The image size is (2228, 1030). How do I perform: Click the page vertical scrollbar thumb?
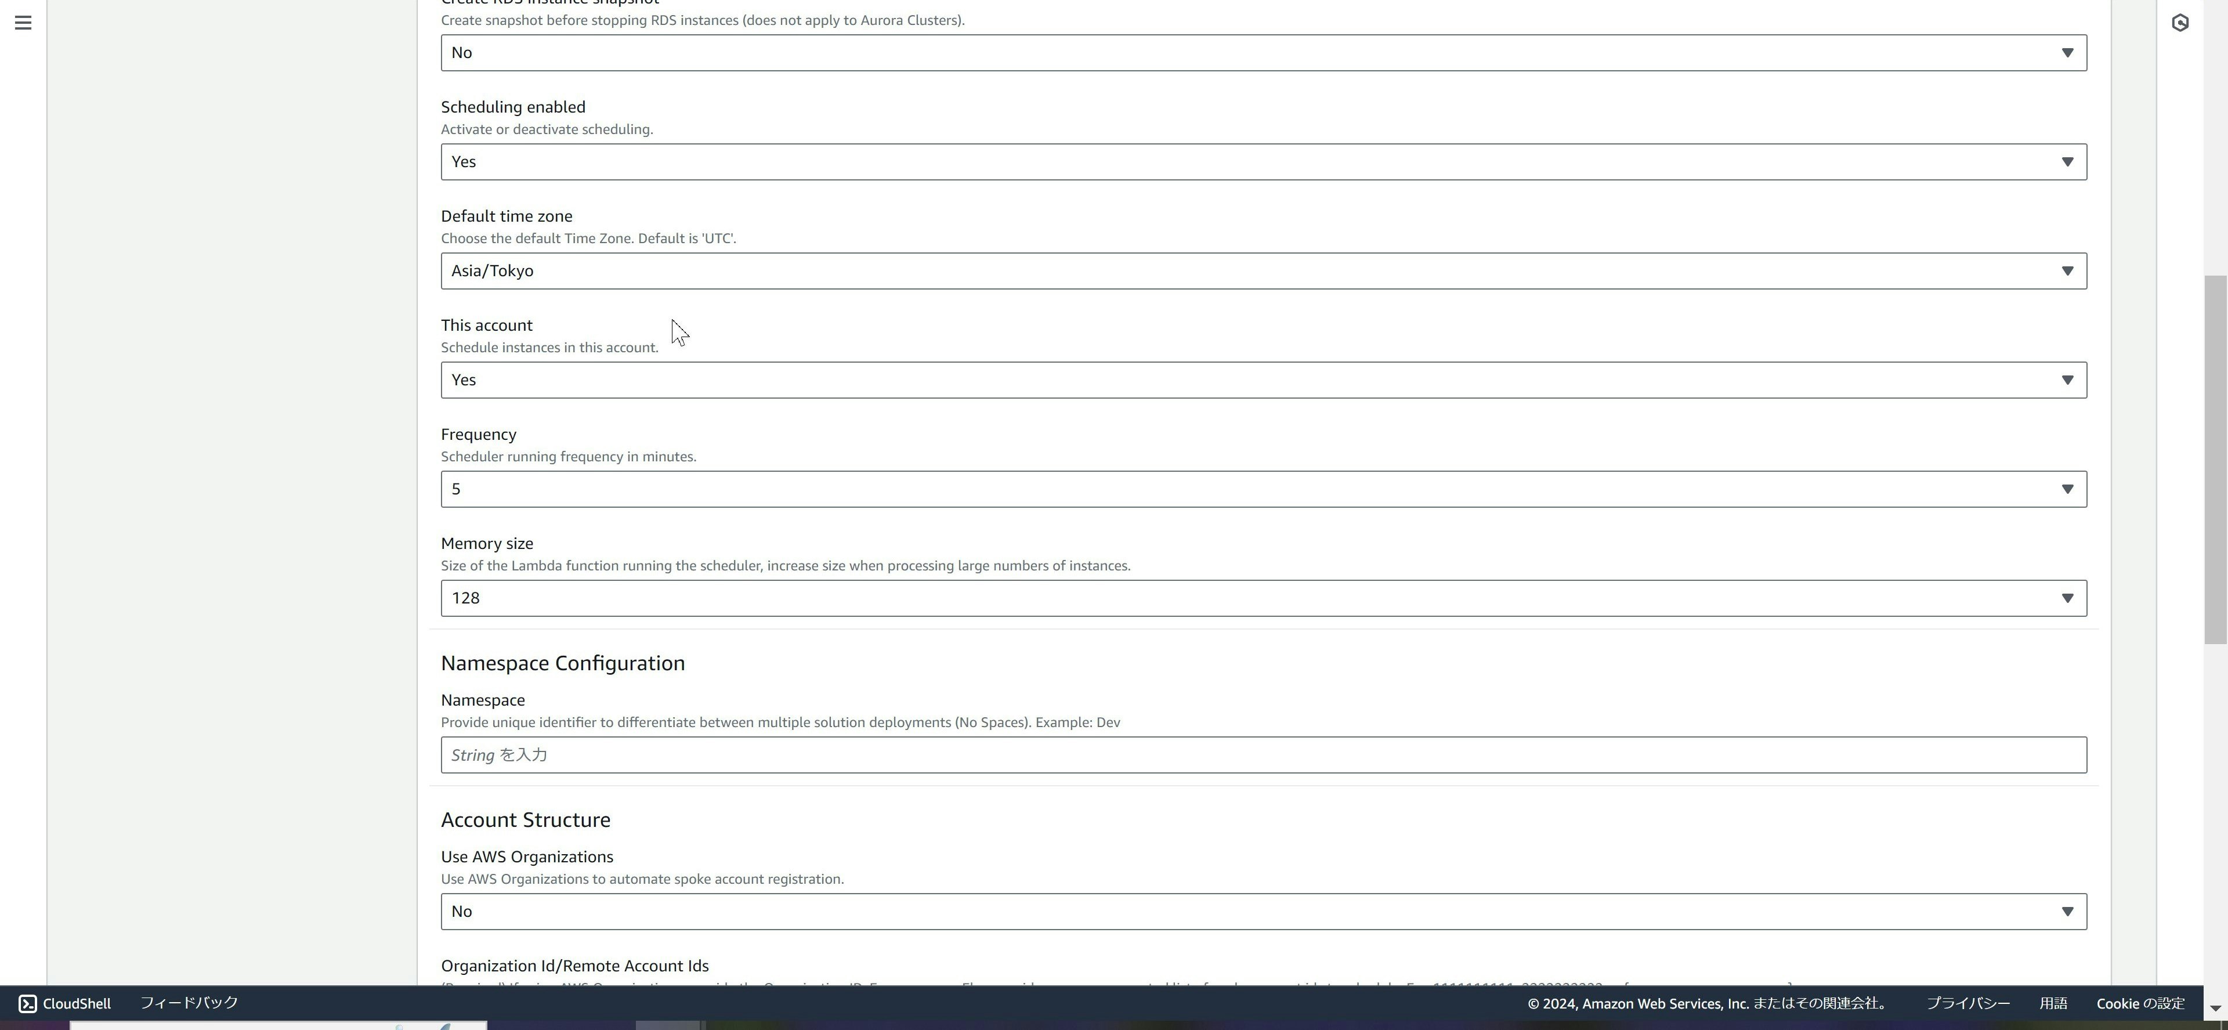point(2215,458)
